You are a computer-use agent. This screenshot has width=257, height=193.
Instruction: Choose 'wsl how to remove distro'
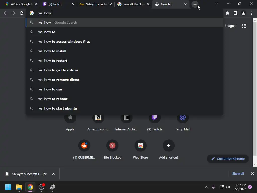[x=124, y=80]
